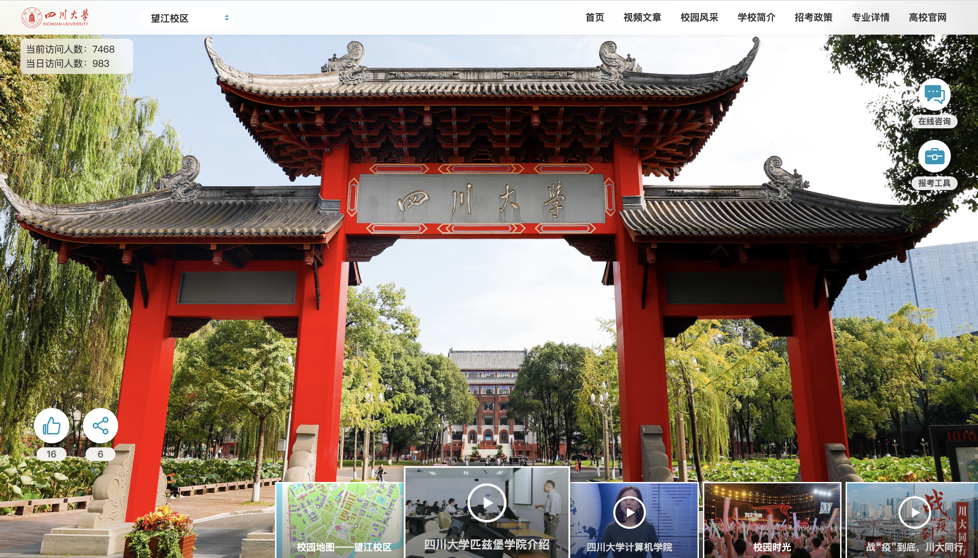Open the 专业详情 menu item

pyautogui.click(x=871, y=18)
